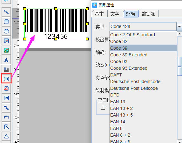This screenshot has width=182, height=143.
Task: Select the Rich Text tool
Action: tap(6, 69)
